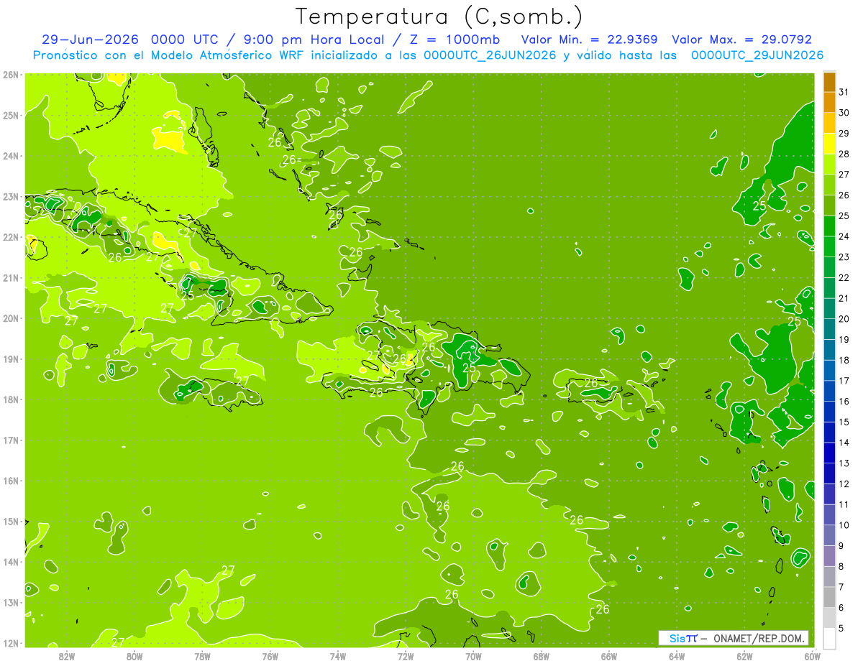Click latitude label 26N
The width and height of the screenshot is (863, 666).
[x=10, y=75]
